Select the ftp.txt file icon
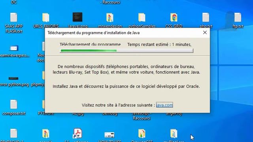253x142 pixels. 238,17
